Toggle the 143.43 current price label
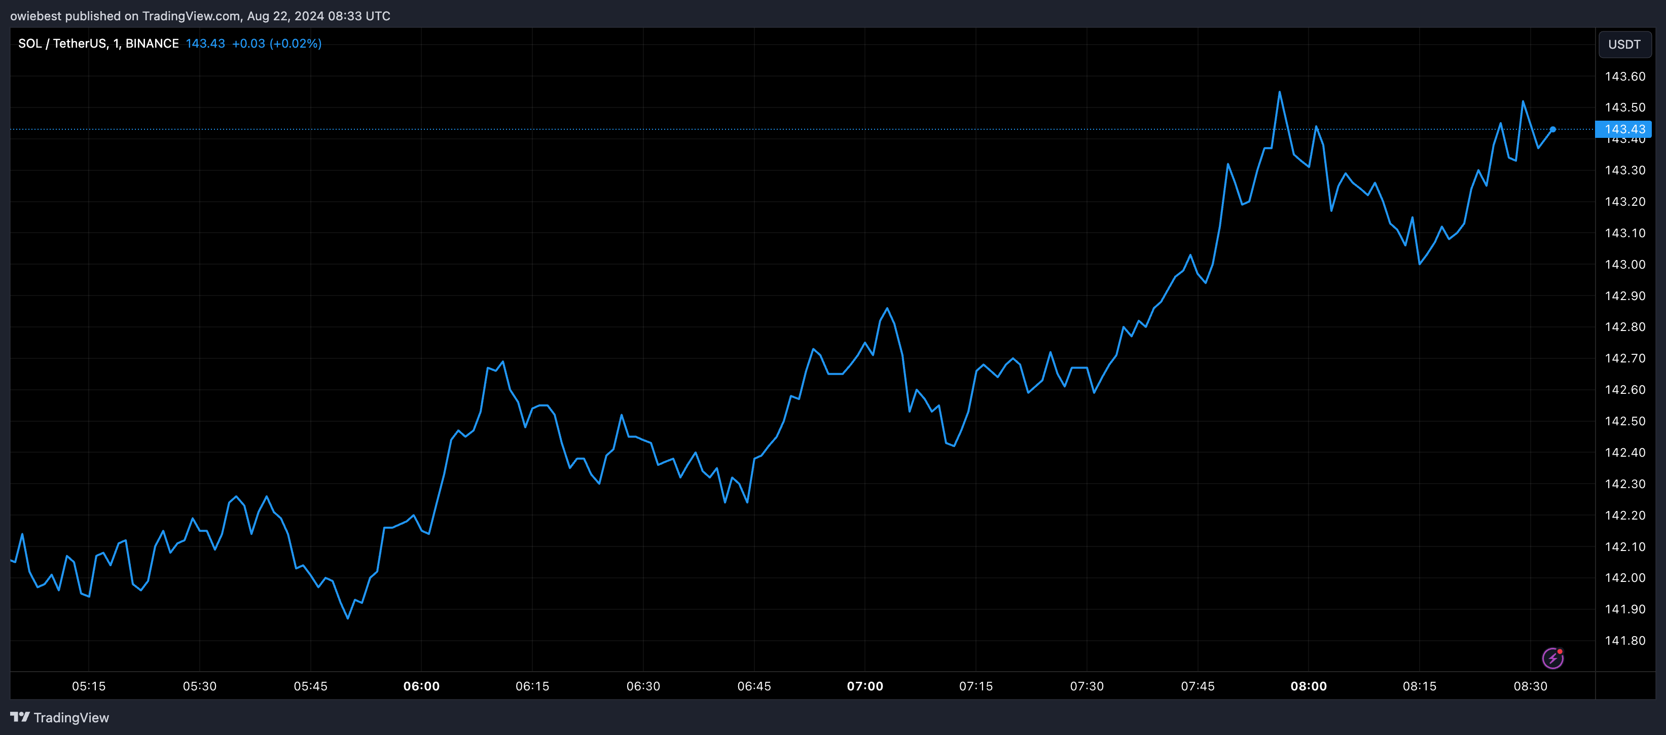The width and height of the screenshot is (1666, 735). click(1624, 129)
